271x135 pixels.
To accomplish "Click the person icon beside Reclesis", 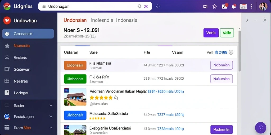I will [x=7, y=57].
